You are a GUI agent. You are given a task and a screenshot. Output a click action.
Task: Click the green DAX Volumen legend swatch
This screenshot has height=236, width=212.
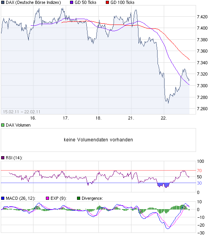[x=3, y=125]
